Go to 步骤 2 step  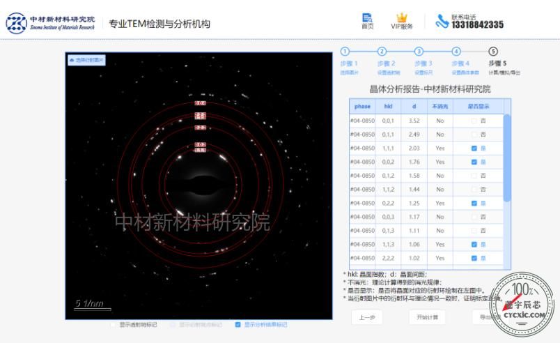point(388,61)
